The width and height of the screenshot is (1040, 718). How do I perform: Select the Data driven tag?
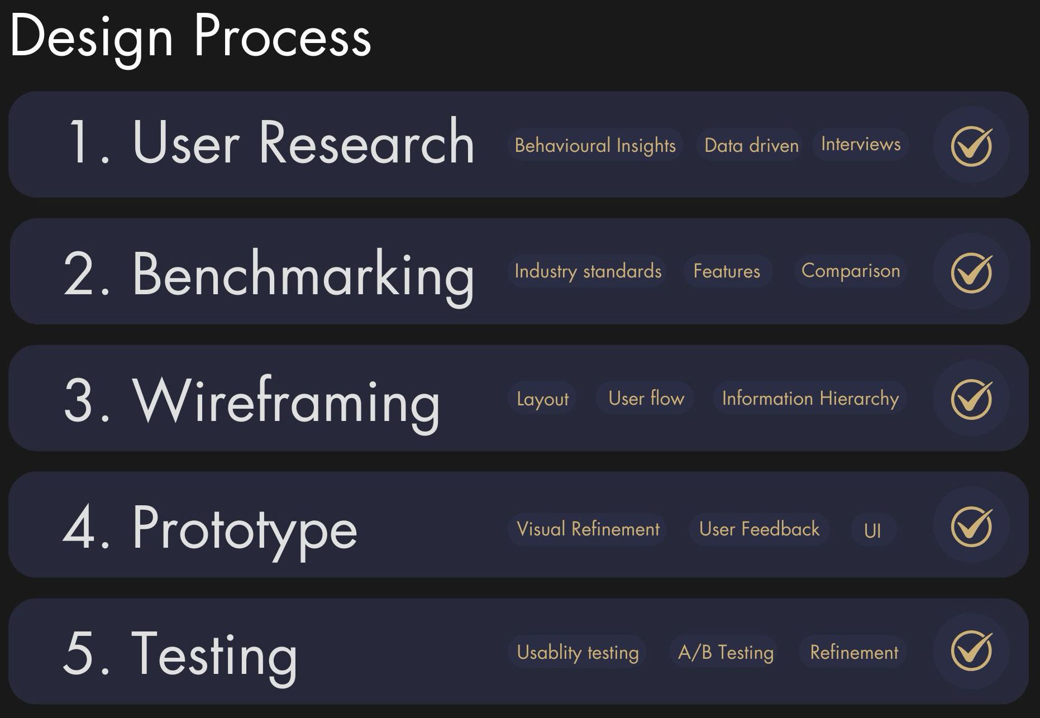pyautogui.click(x=751, y=145)
